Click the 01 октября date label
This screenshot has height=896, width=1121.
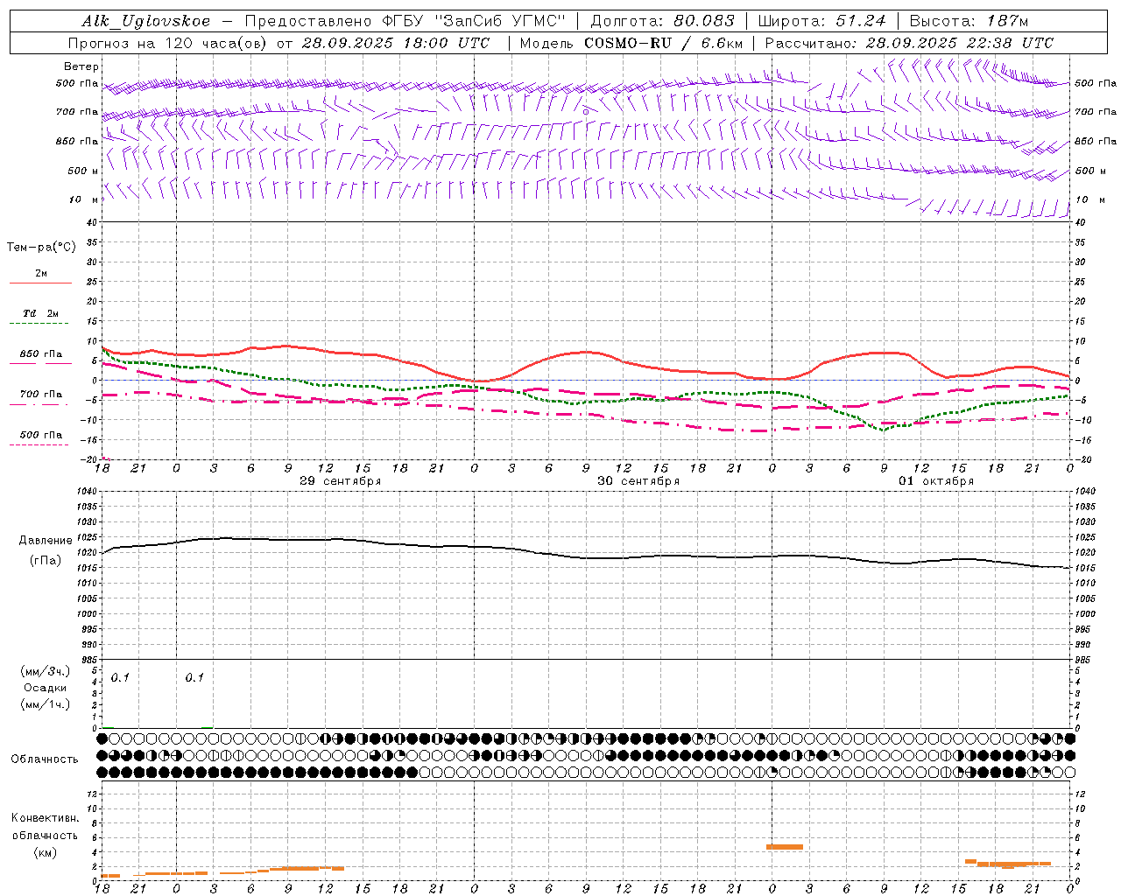936,481
